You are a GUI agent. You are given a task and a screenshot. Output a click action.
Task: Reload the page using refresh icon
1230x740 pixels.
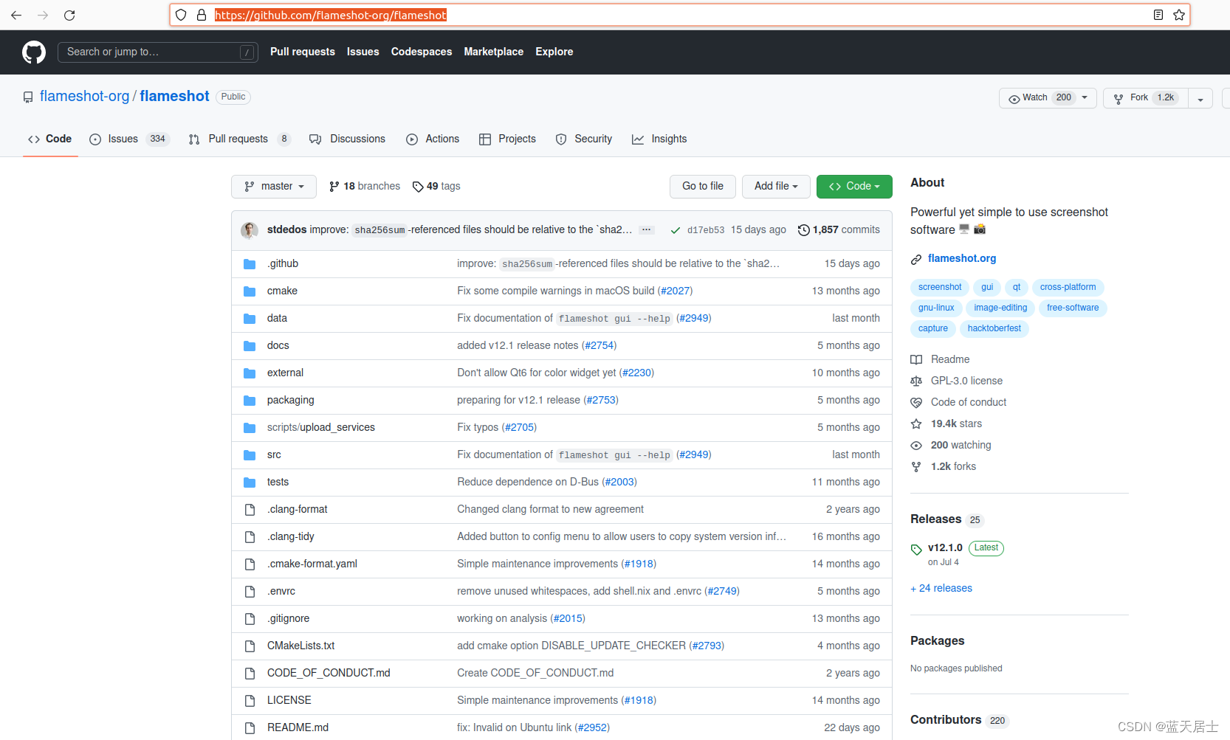(x=69, y=15)
